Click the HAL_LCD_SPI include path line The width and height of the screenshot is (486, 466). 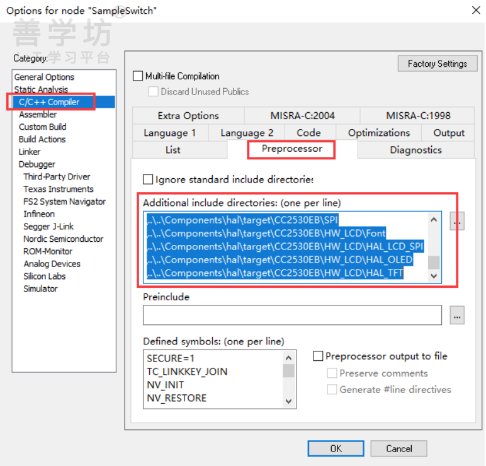coord(285,246)
